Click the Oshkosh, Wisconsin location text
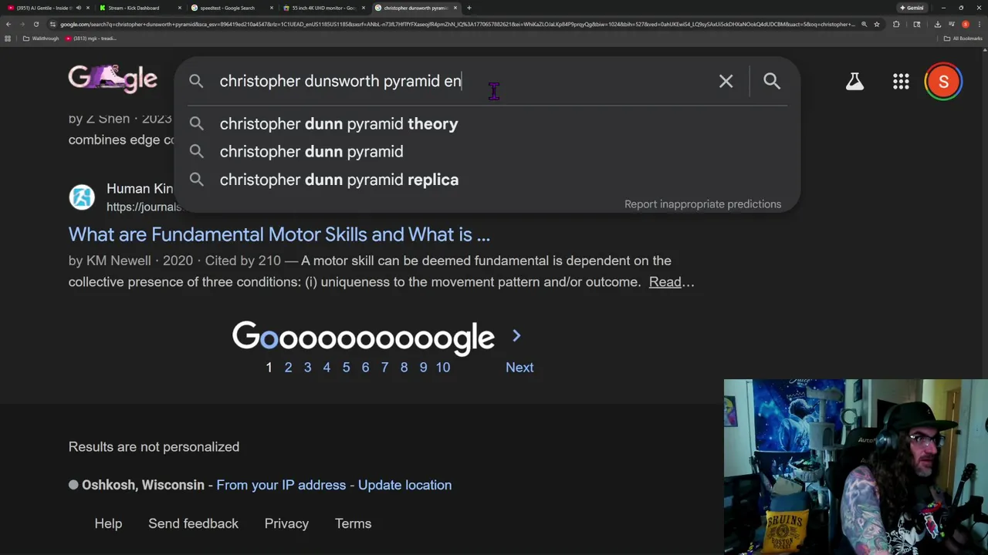Screen dimensions: 988x555 (143, 485)
